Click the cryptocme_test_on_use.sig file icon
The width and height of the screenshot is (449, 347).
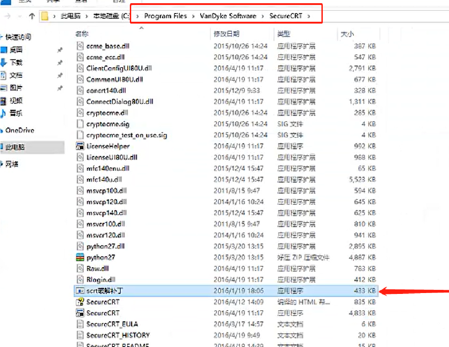(x=80, y=135)
